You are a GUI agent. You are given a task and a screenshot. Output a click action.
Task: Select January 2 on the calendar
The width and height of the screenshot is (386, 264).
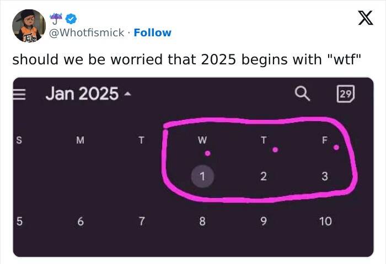click(263, 177)
